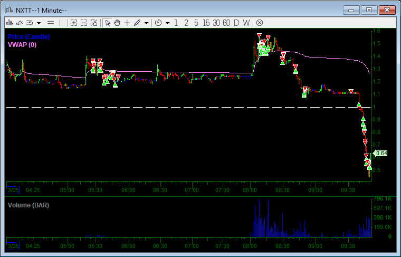The image size is (401, 257).
Task: Select the pencil drawing tool
Action: (137, 23)
